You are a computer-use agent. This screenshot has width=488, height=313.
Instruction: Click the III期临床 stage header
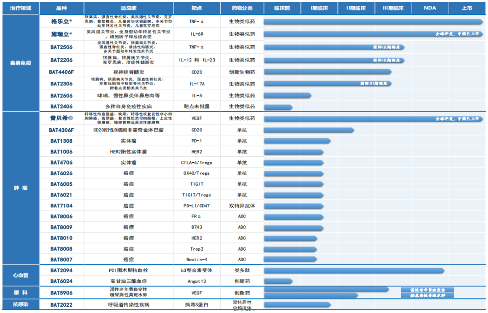click(394, 8)
